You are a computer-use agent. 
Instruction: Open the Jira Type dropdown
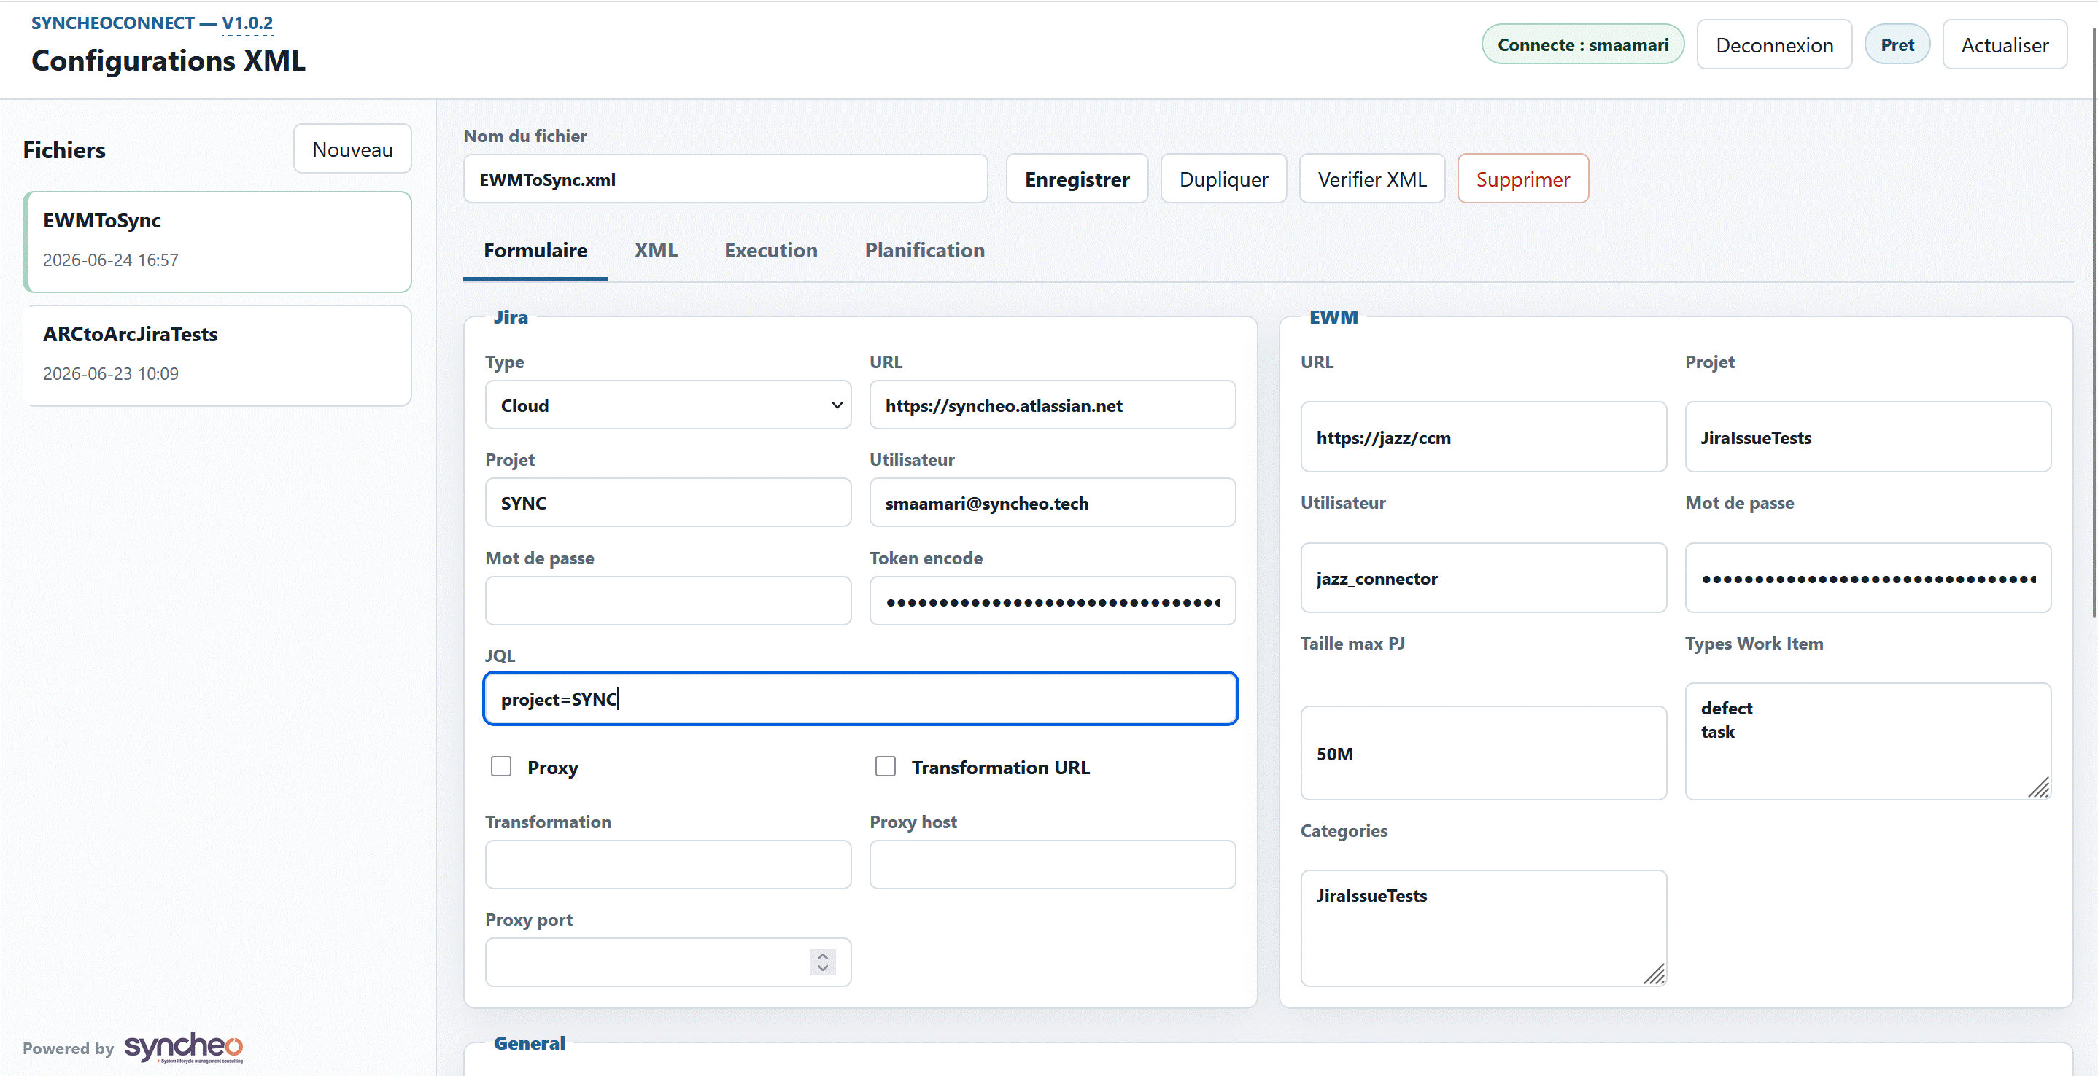point(667,405)
